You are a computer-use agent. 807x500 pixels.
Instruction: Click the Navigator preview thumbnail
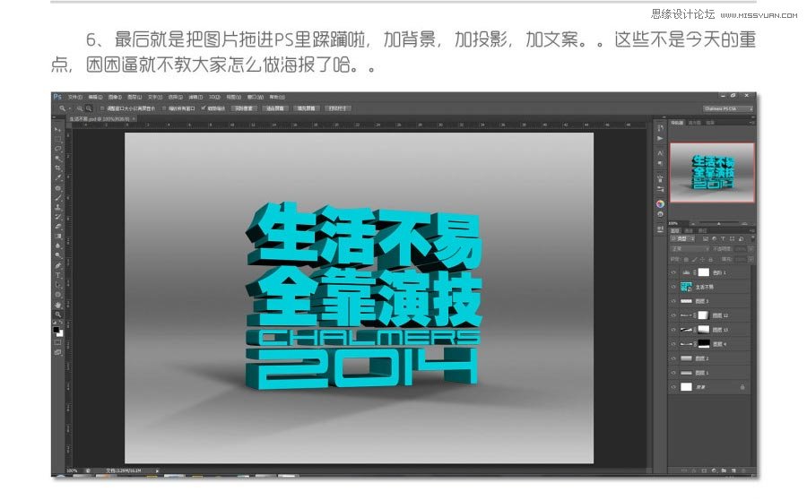click(x=712, y=173)
